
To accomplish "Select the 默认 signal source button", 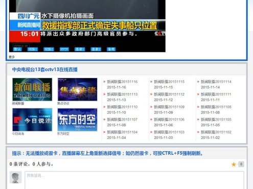I will tap(17, 49).
